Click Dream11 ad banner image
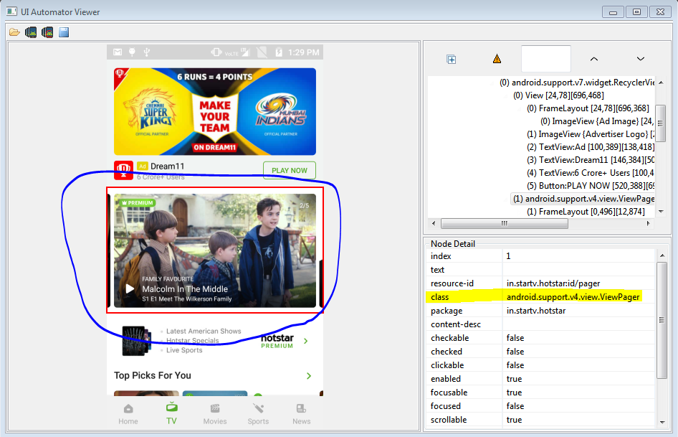 [215, 111]
